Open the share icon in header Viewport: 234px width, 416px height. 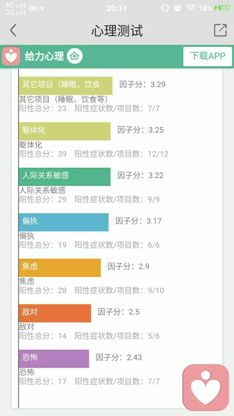point(220,30)
